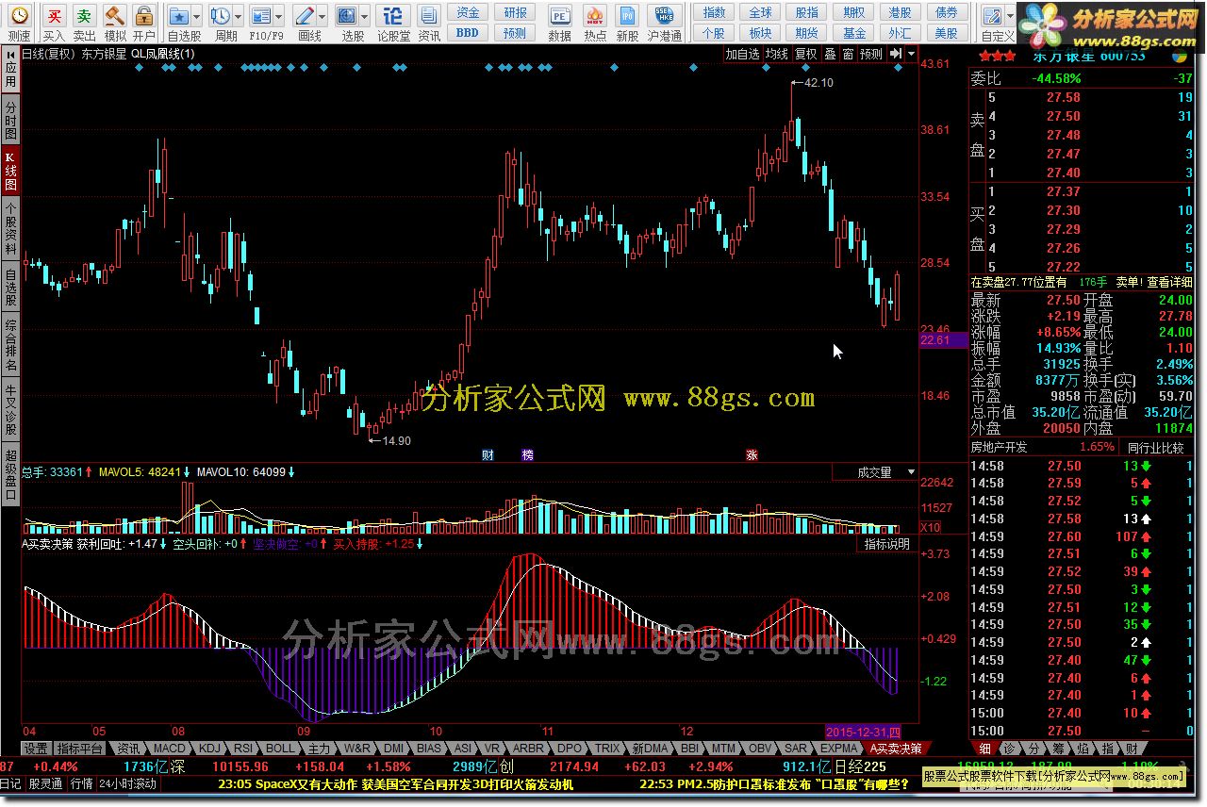The width and height of the screenshot is (1207, 807).
Task: Click 加自选 to add to watchlist
Action: tap(742, 54)
